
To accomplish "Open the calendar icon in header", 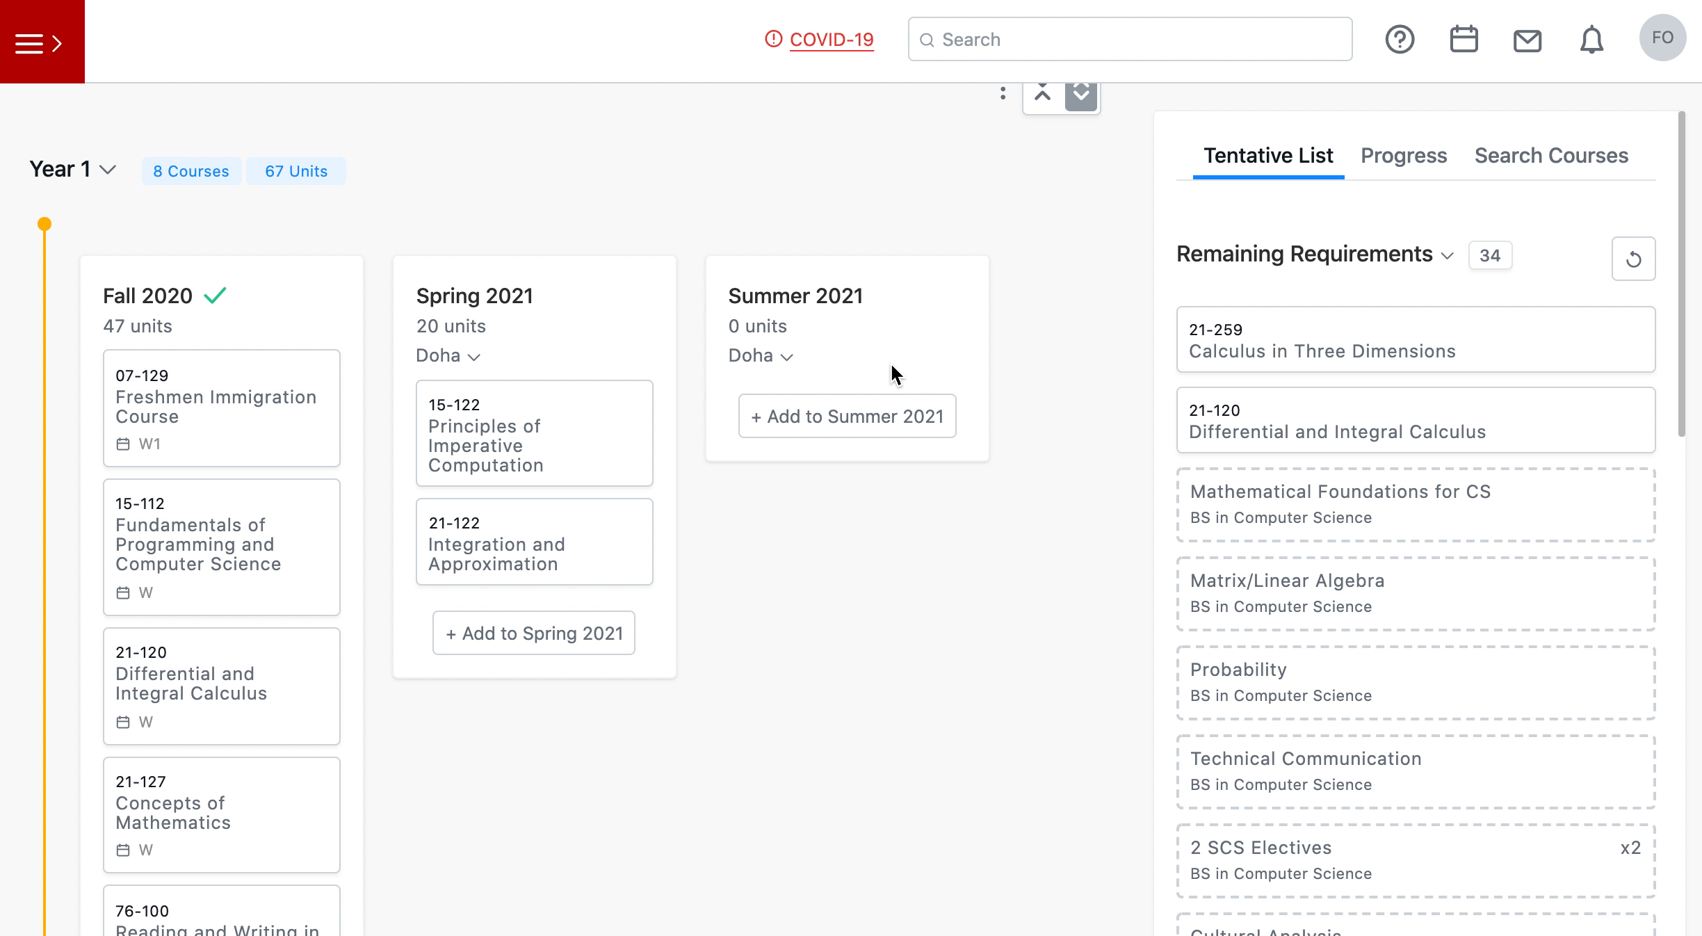I will [x=1464, y=40].
